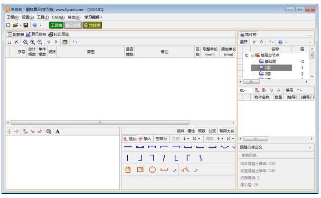Click the zoom in magnifier icon

(33, 42)
